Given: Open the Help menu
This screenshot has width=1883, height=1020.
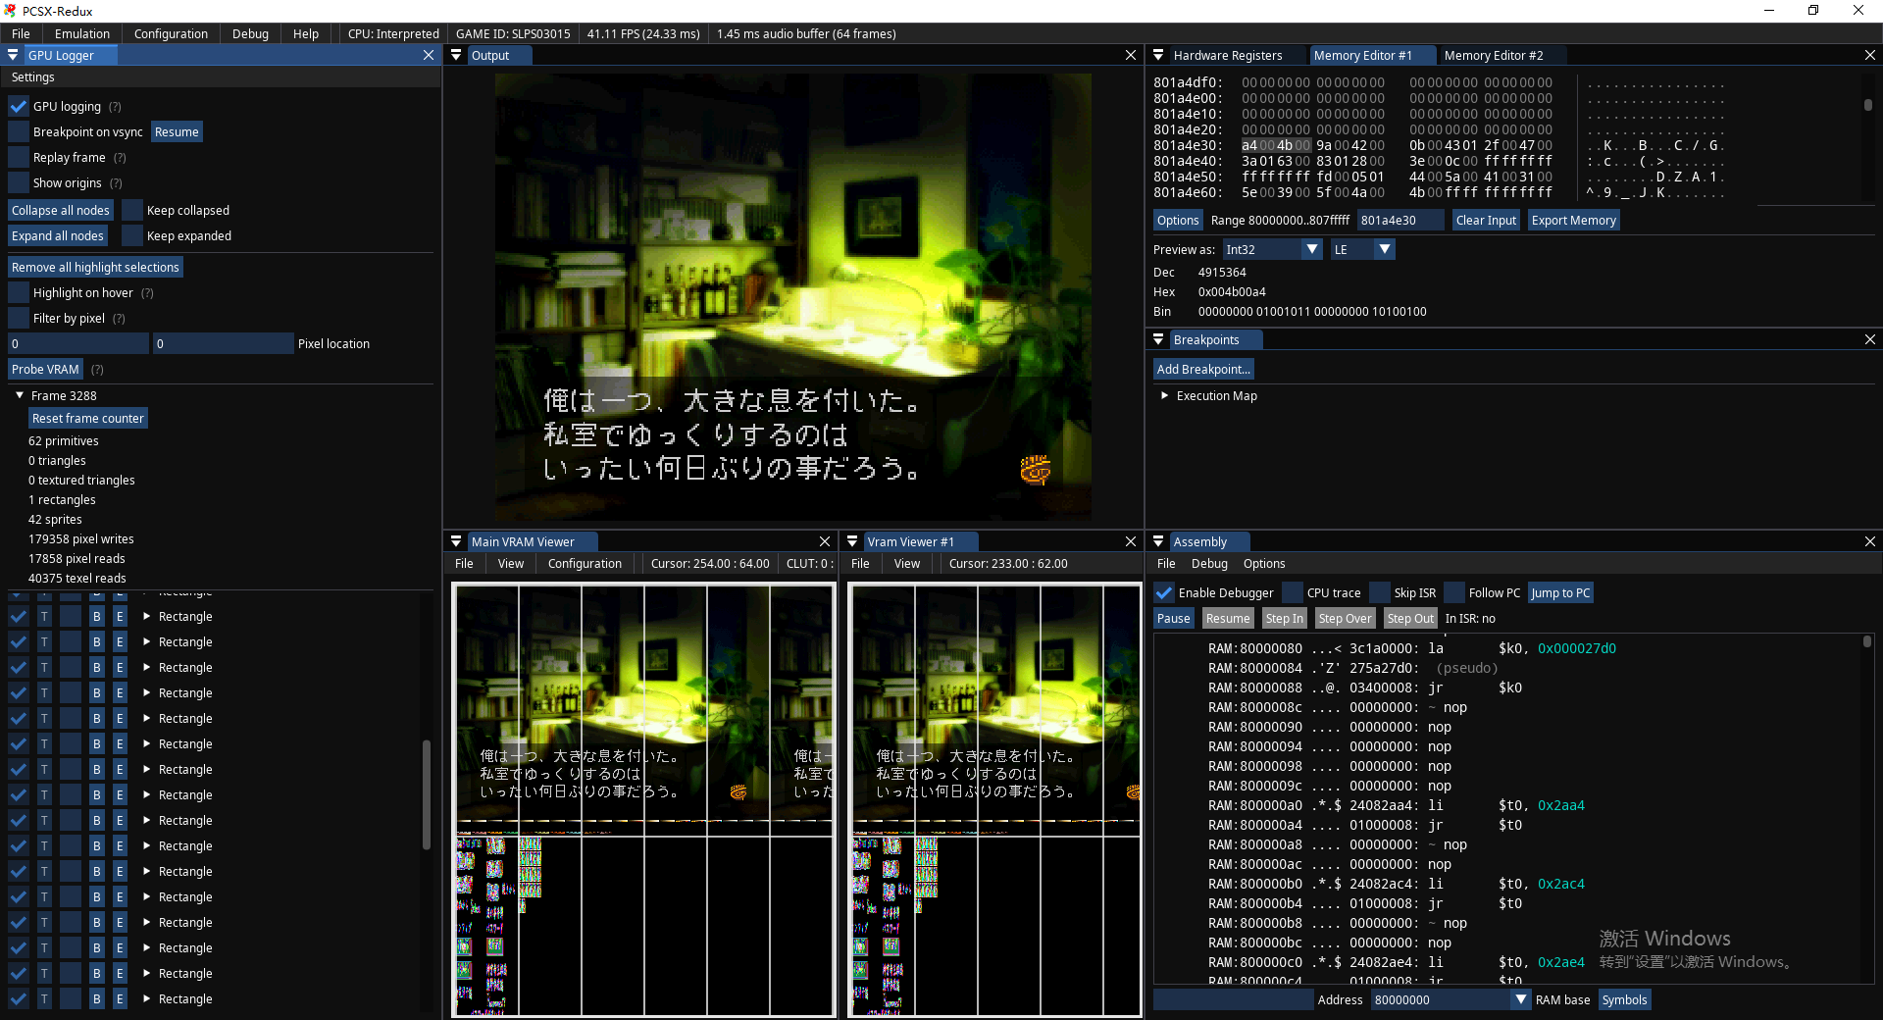Looking at the screenshot, I should [x=306, y=34].
